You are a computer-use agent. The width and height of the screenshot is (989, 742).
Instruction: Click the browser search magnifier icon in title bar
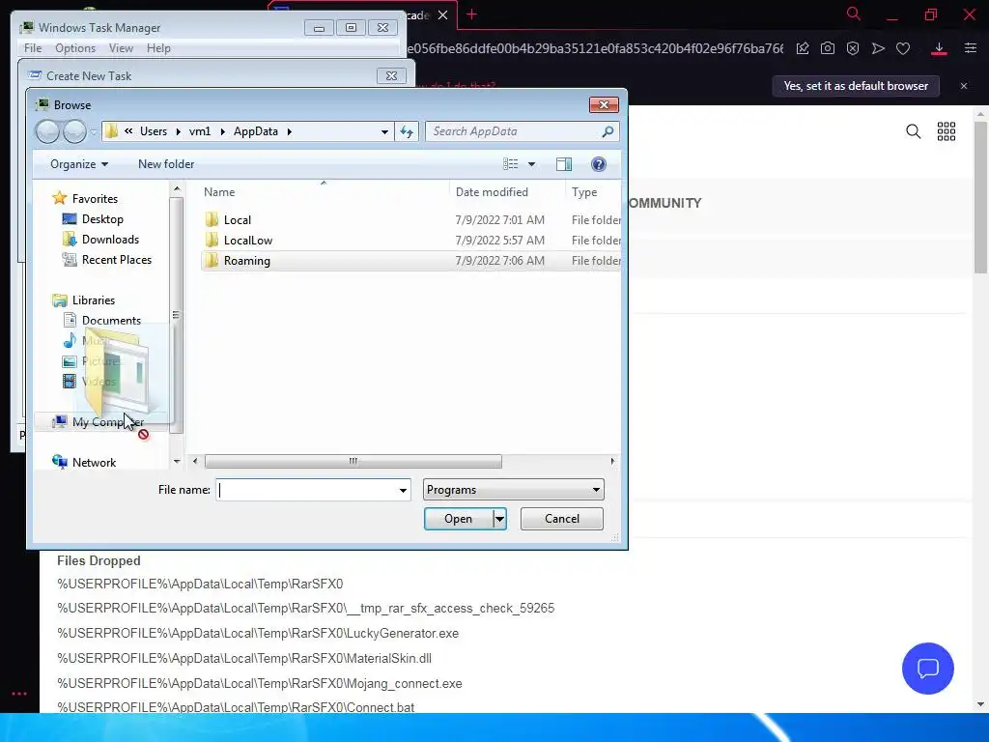click(x=854, y=14)
